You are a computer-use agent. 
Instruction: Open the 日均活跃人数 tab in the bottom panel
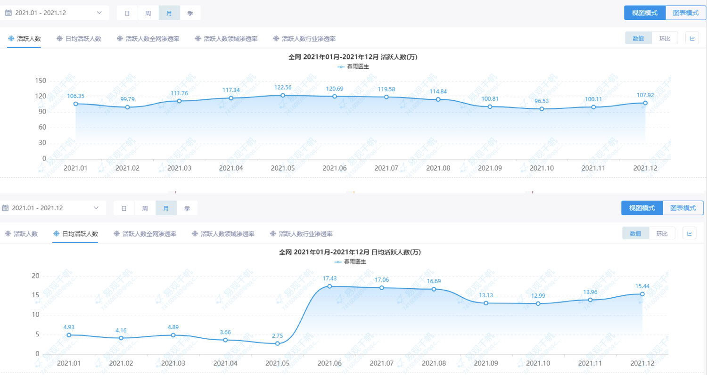coord(75,234)
